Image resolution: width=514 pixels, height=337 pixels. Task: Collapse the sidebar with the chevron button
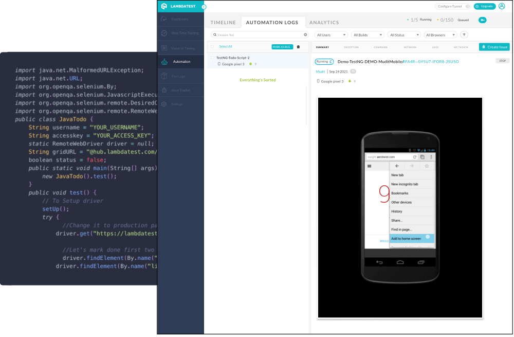coord(204,7)
